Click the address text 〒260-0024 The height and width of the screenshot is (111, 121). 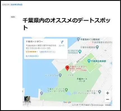pos(31,45)
